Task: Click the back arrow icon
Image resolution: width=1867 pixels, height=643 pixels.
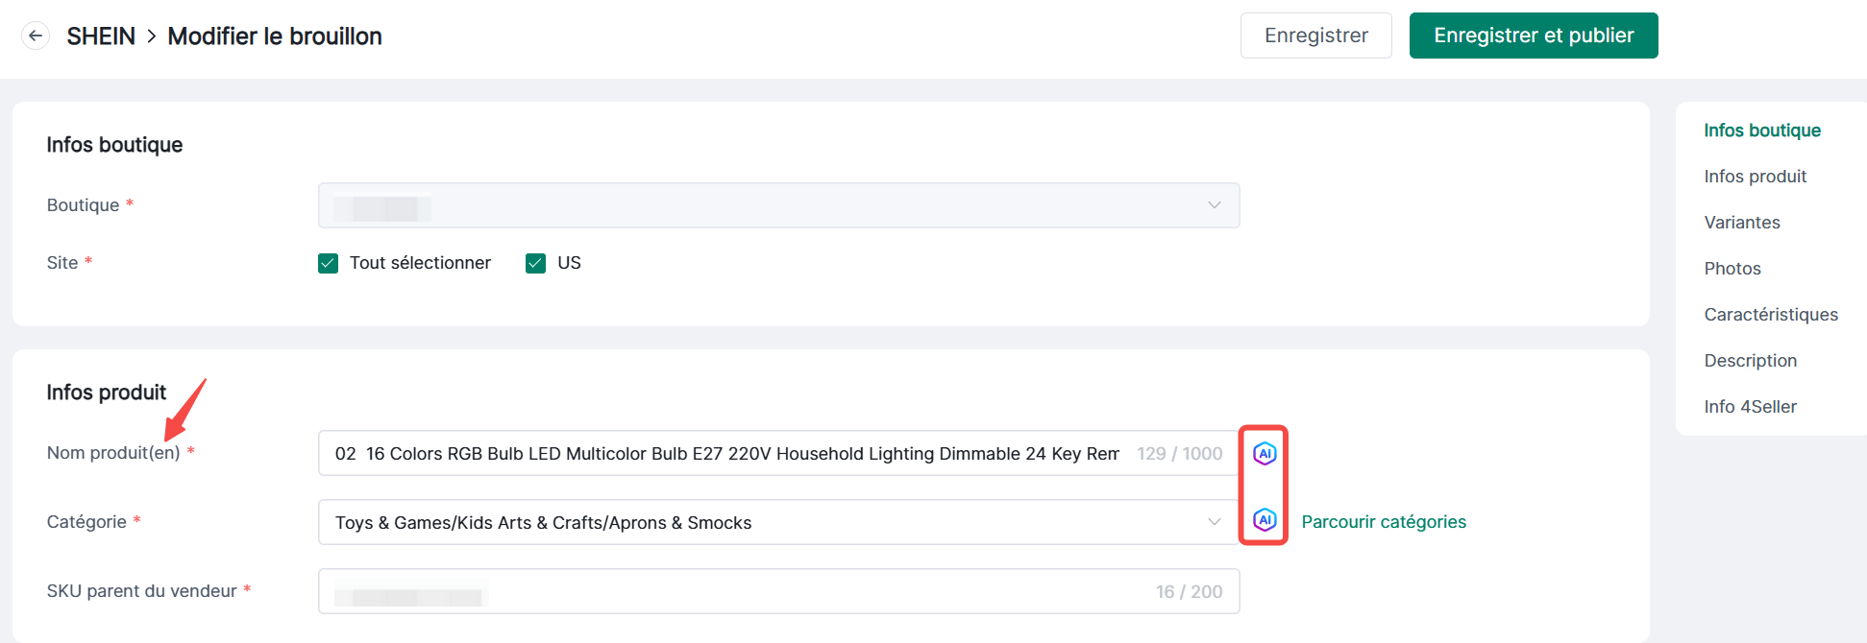Action: (36, 36)
